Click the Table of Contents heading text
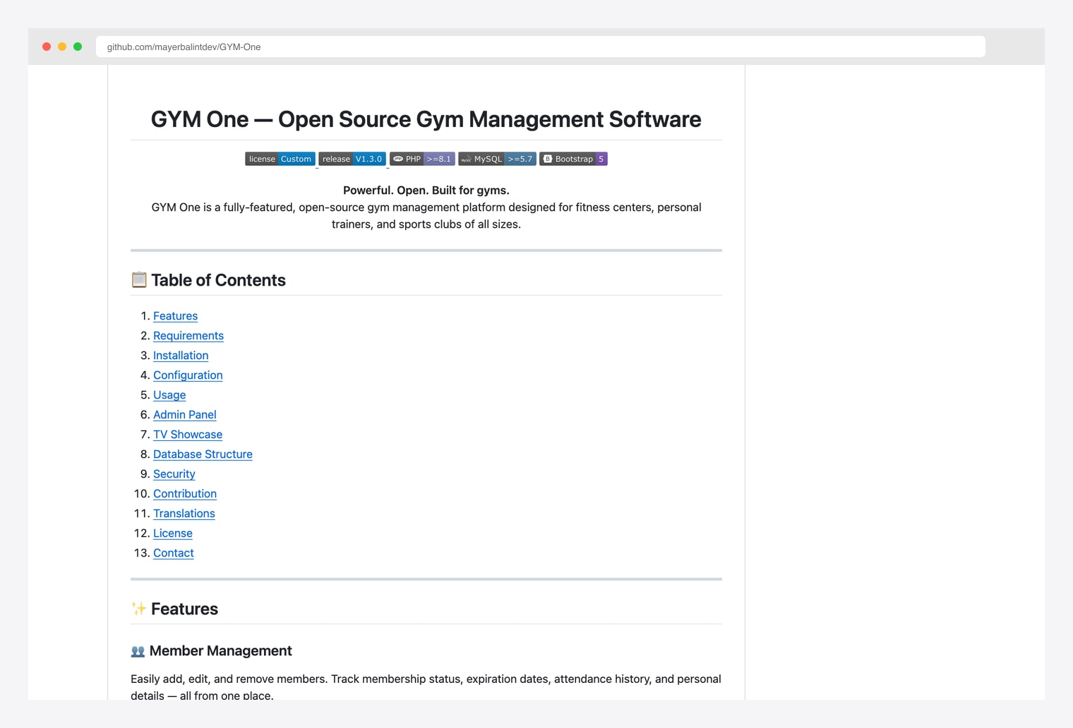The image size is (1073, 728). (x=218, y=280)
